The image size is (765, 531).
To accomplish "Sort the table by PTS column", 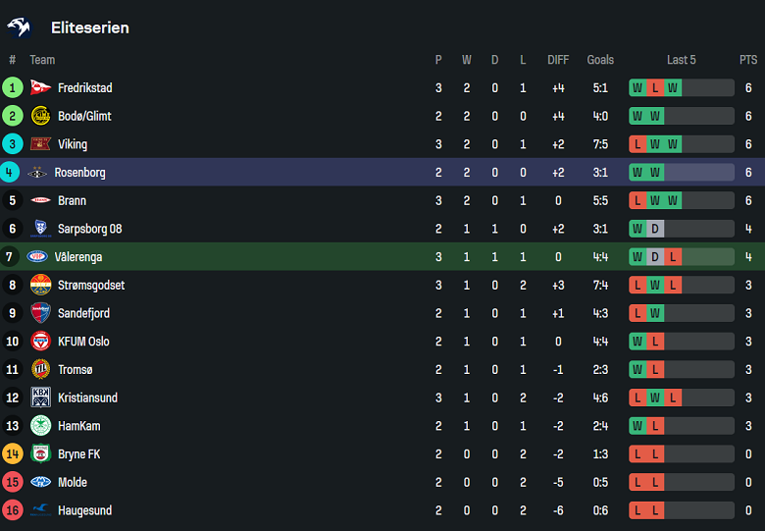I will pos(748,60).
